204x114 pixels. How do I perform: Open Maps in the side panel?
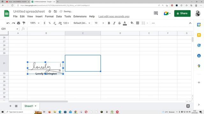pos(199,66)
